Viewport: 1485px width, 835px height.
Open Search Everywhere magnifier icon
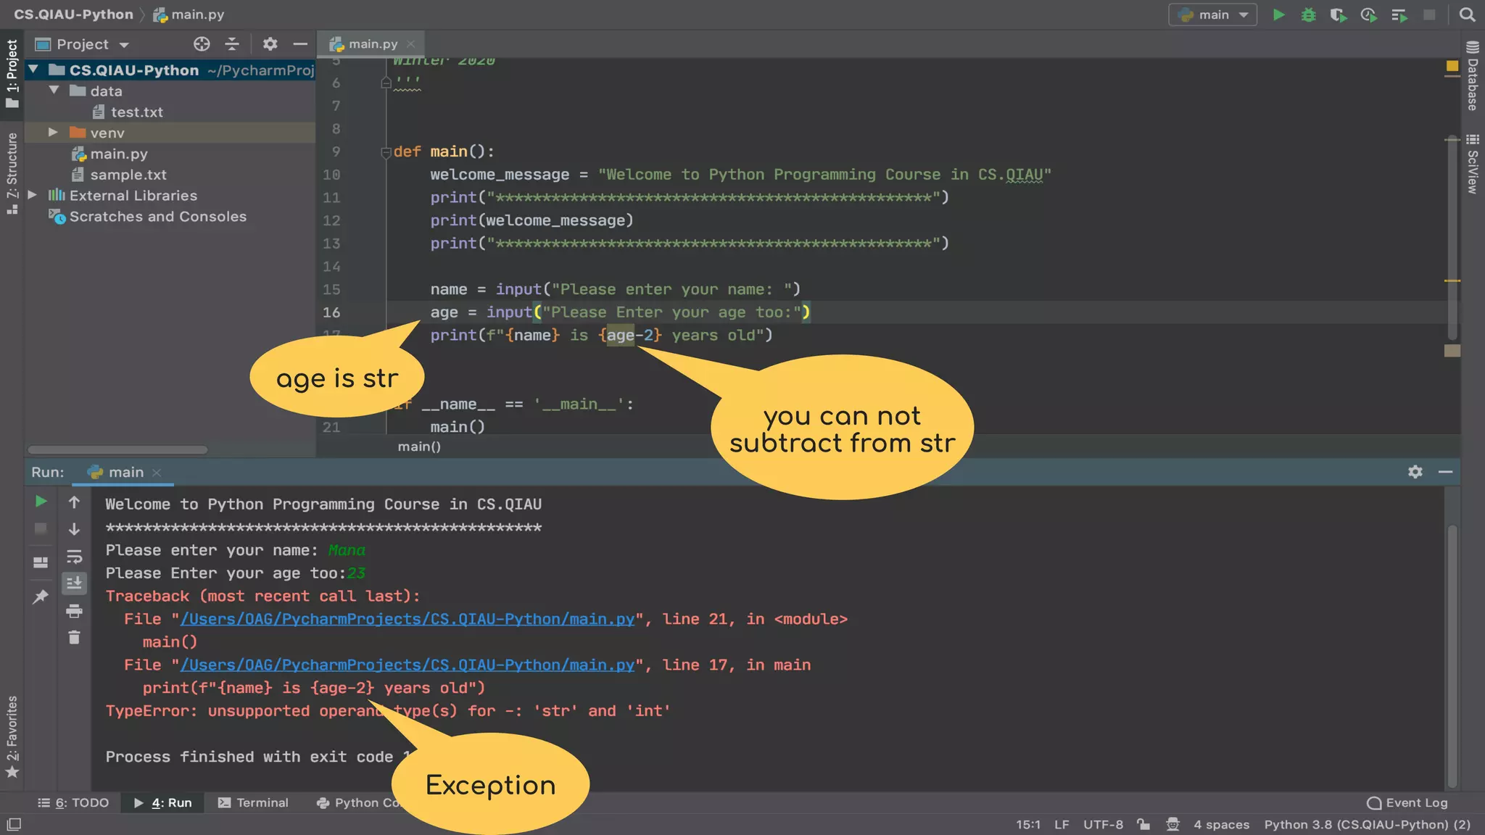click(x=1467, y=14)
